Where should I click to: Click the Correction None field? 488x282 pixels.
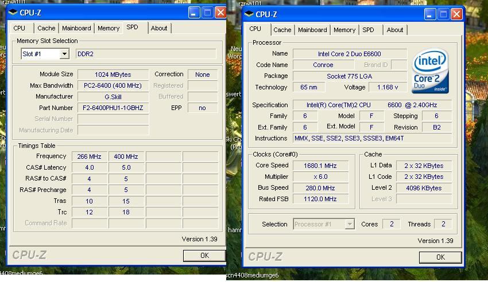point(202,75)
